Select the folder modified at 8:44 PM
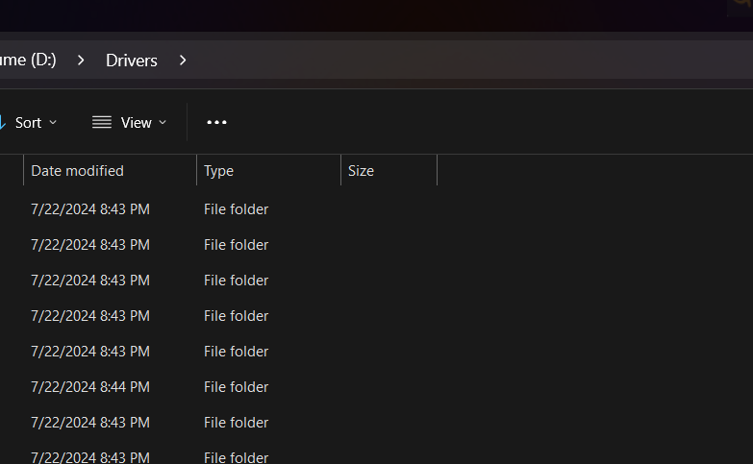753x464 pixels. (x=89, y=387)
